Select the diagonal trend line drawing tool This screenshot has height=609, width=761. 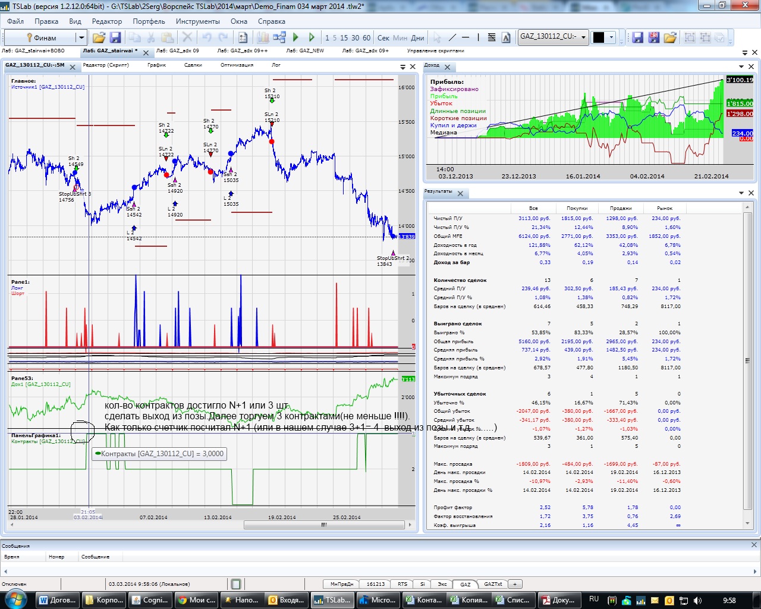coord(452,37)
